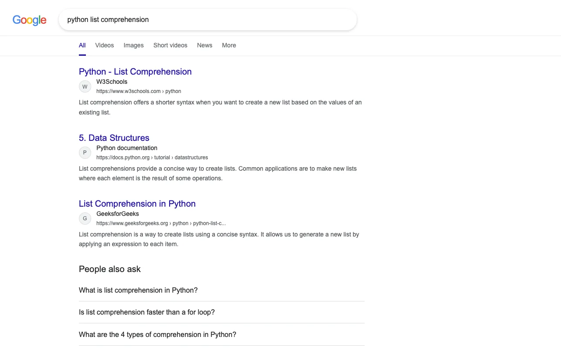Open the More search options menu
The height and width of the screenshot is (351, 561).
click(x=229, y=45)
